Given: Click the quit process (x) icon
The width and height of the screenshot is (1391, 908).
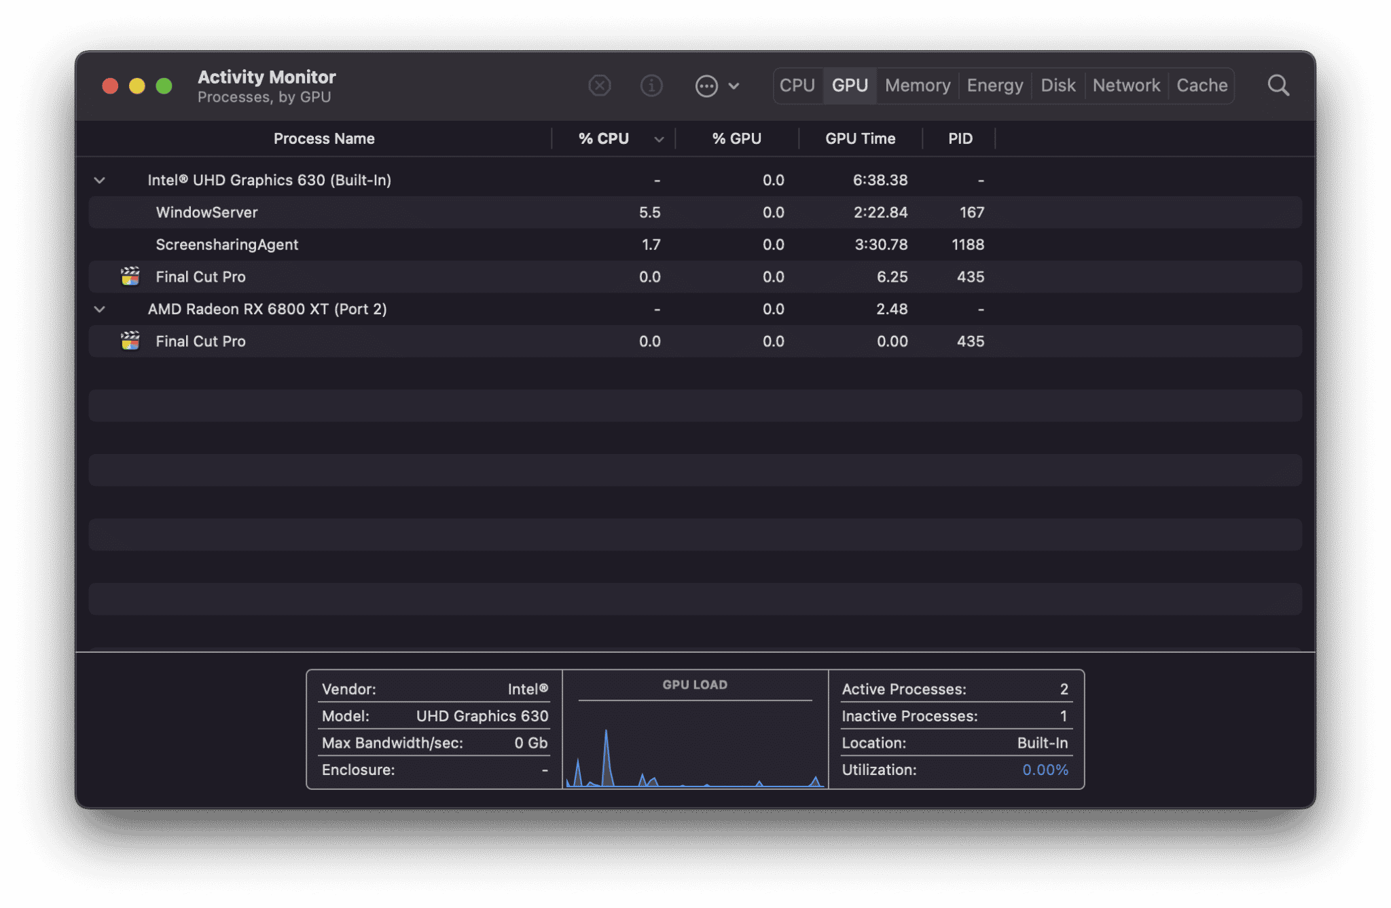Looking at the screenshot, I should click(x=600, y=86).
